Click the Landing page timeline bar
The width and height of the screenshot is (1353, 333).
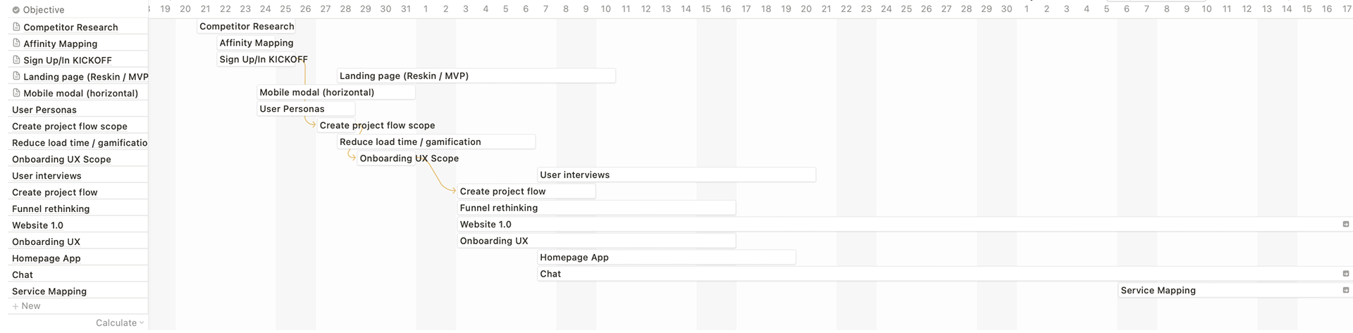click(476, 76)
